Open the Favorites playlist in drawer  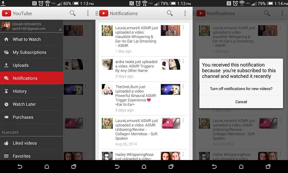click(22, 156)
